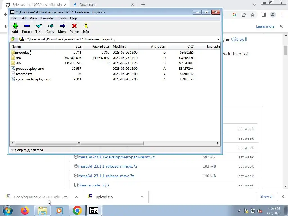Click the x64 size value 762 543 408
This screenshot has width=288, height=216.
point(73,58)
